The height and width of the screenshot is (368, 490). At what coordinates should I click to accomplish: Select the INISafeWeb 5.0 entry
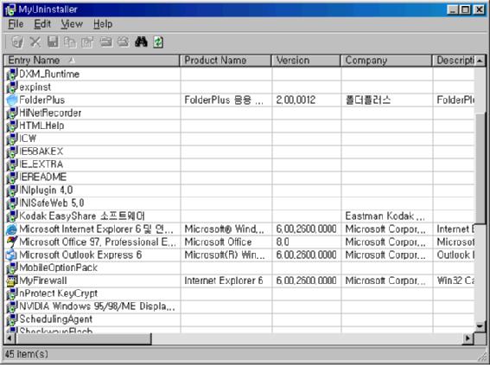point(52,203)
